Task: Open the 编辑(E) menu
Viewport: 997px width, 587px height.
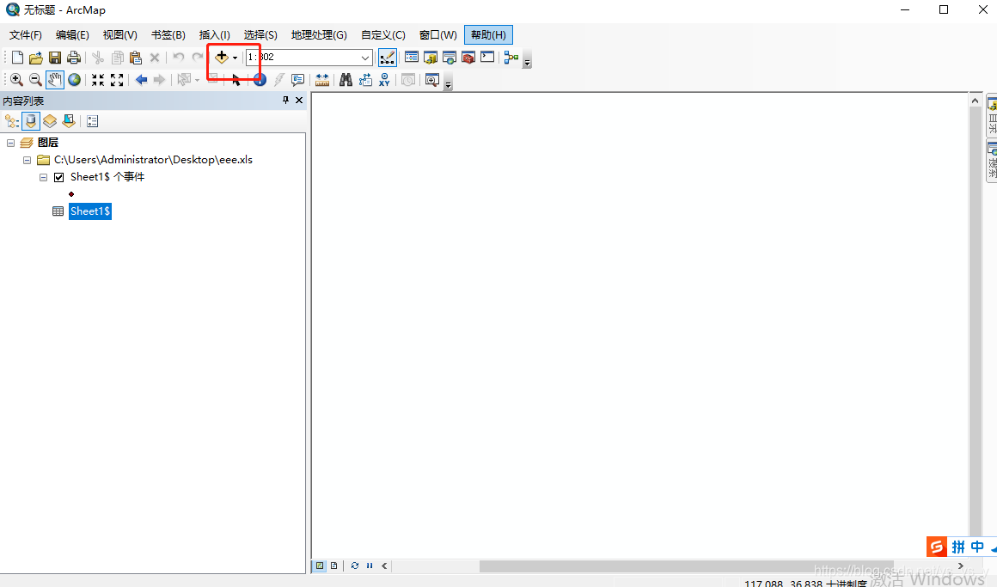Action: [x=72, y=35]
